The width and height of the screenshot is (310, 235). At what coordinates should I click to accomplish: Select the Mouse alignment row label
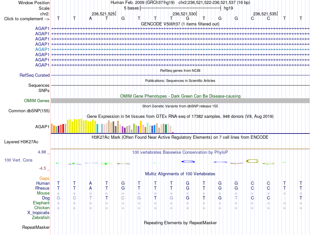pos(43,193)
